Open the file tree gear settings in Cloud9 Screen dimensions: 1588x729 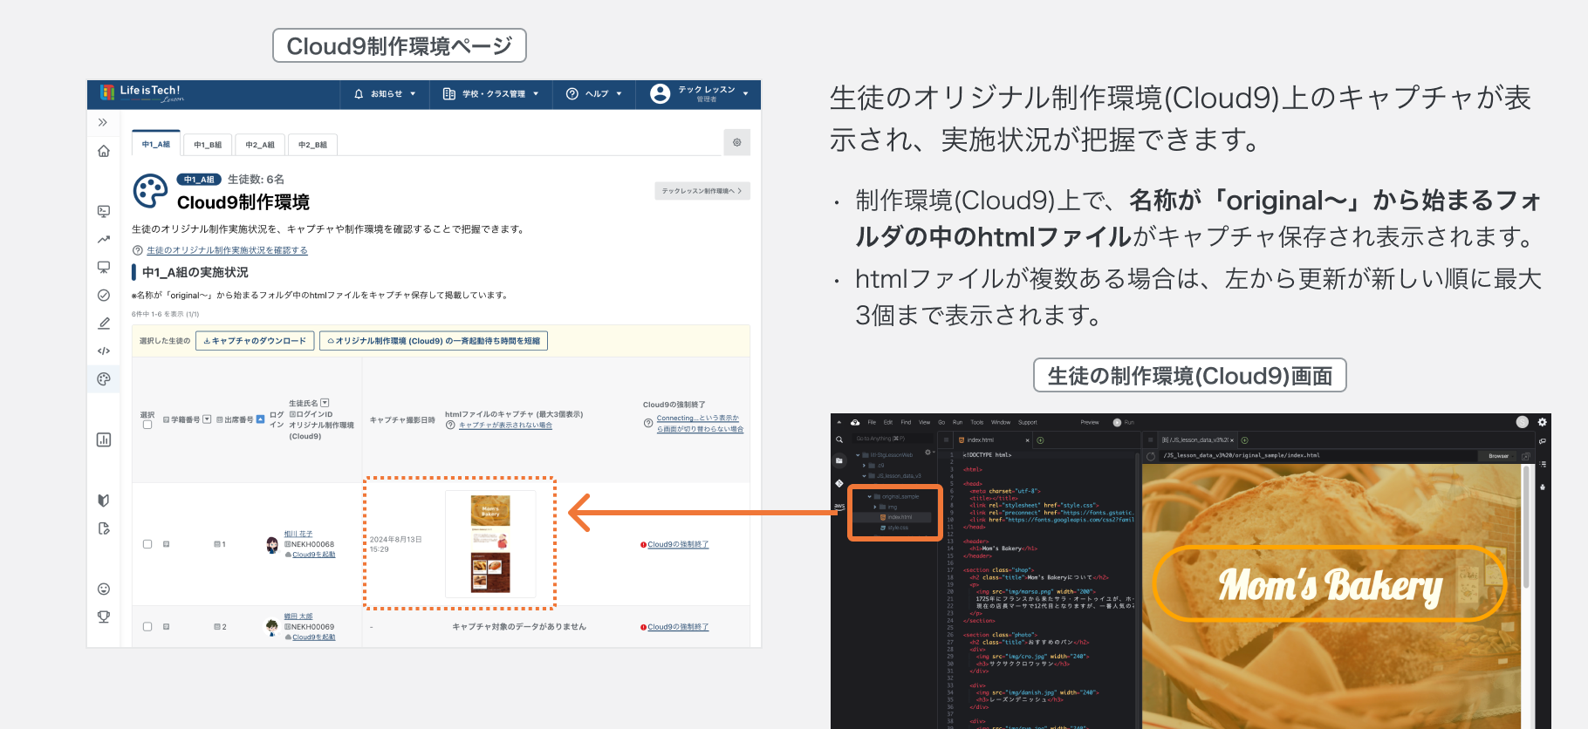click(x=927, y=453)
